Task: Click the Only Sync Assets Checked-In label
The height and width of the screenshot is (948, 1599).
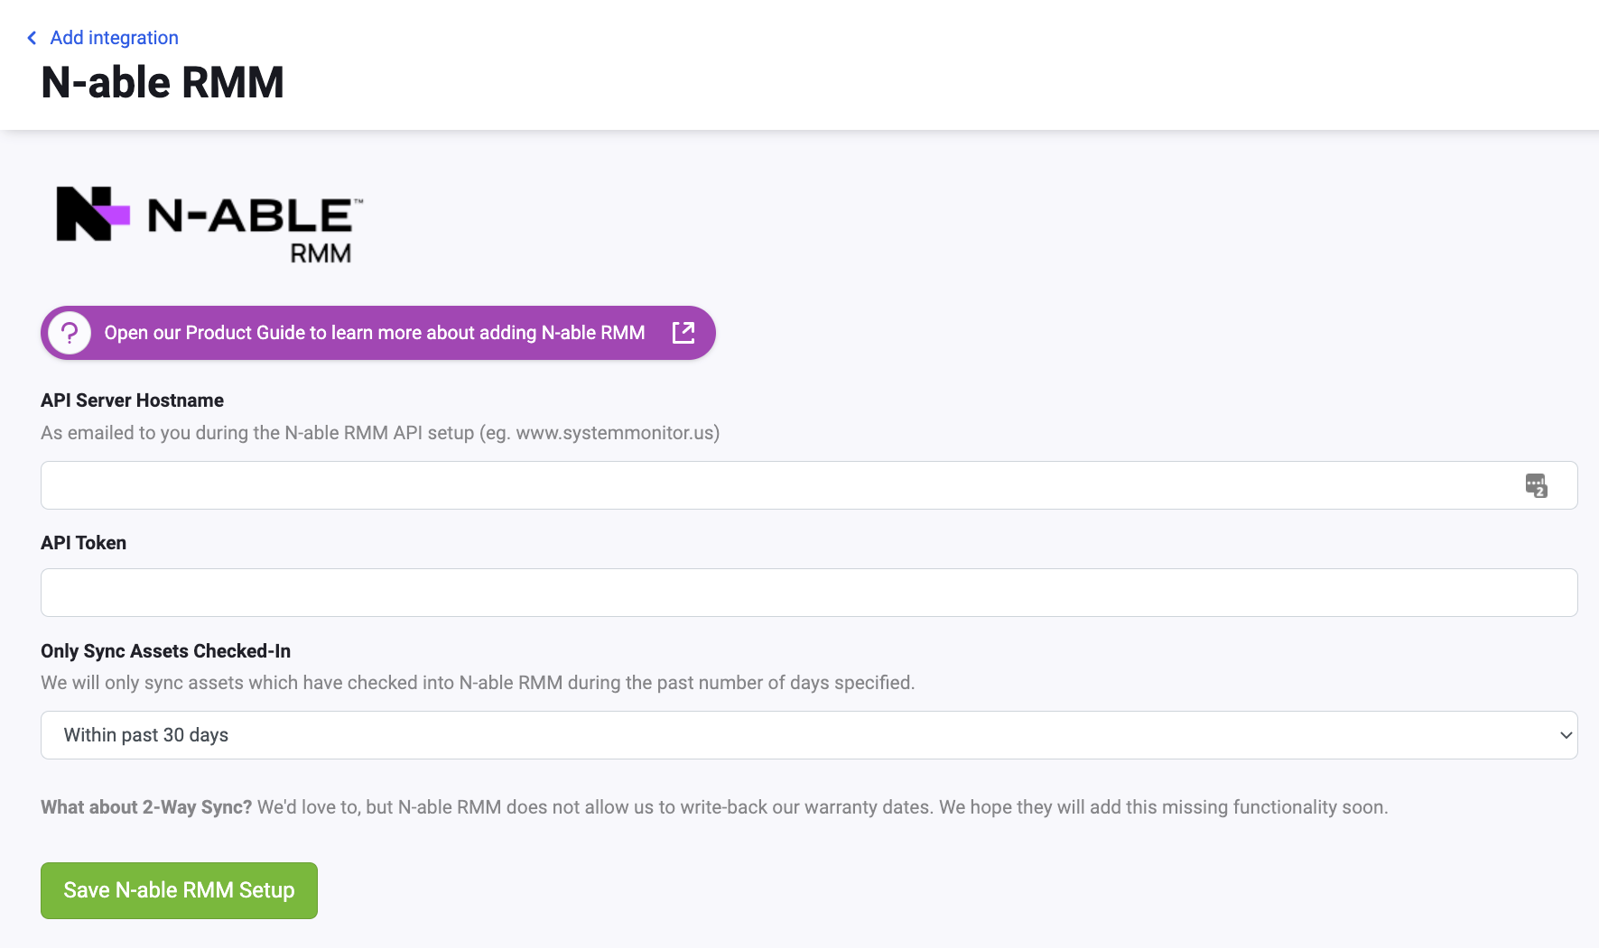Action: [165, 651]
